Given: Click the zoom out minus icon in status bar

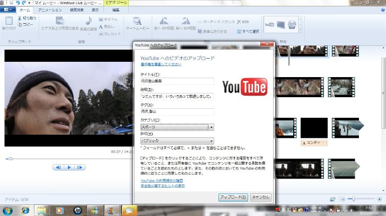Looking at the screenshot, I should (343, 199).
